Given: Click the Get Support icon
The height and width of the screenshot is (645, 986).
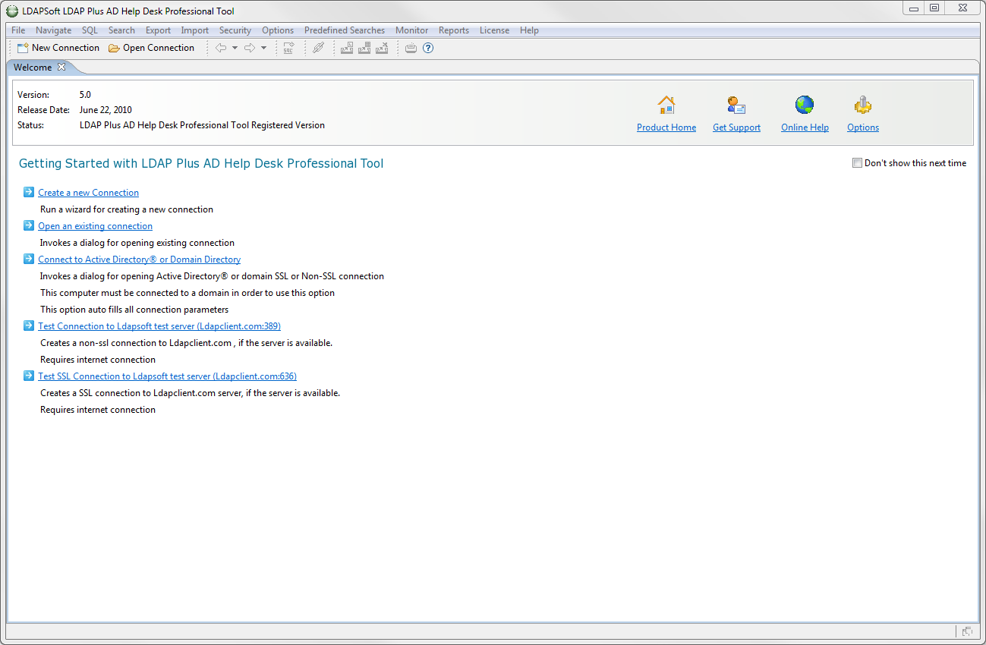Looking at the screenshot, I should tap(736, 105).
